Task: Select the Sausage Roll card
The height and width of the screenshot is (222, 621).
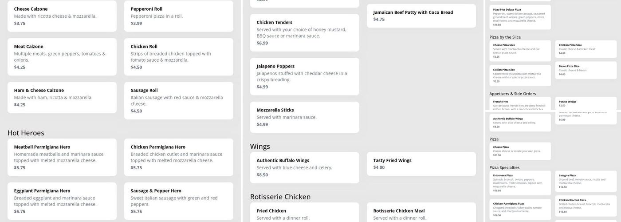Action: [178, 100]
